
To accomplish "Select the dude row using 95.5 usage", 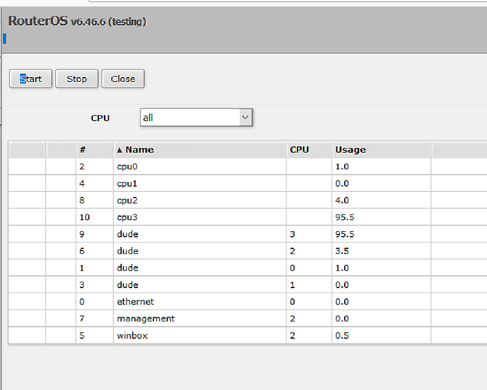I will pyautogui.click(x=126, y=234).
